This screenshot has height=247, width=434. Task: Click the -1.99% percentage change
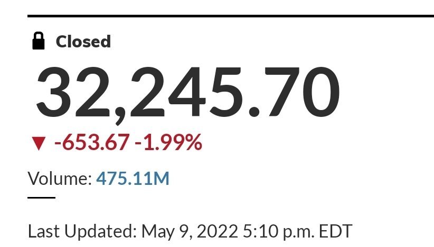168,142
